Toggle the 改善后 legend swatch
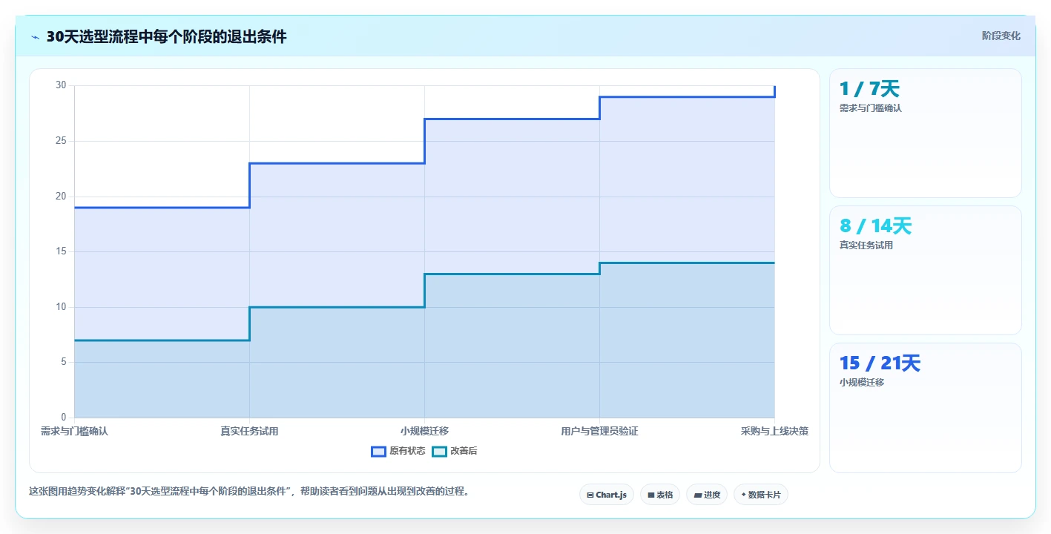Screen dimensions: 1051x534 (440, 451)
